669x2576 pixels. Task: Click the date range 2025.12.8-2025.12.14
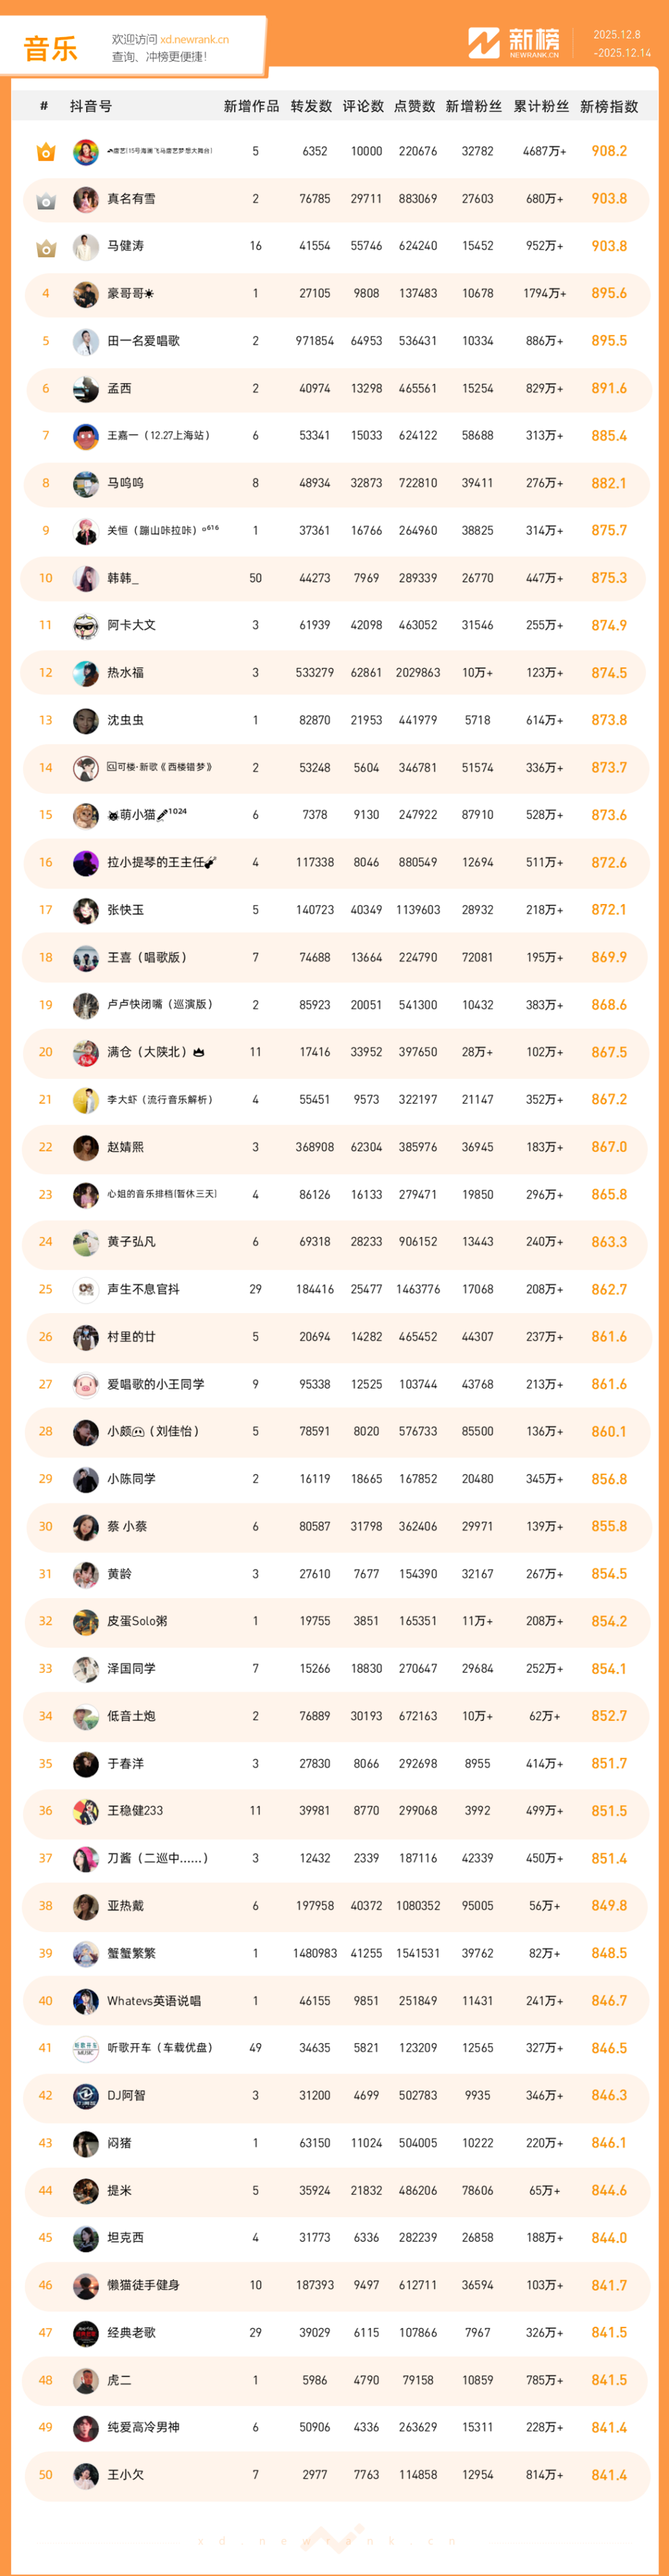coord(622,44)
